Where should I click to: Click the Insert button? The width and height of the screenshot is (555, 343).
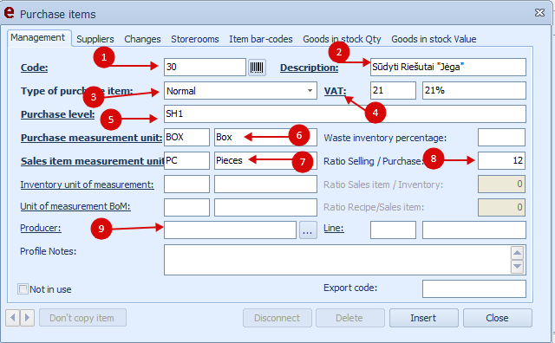[x=424, y=318]
